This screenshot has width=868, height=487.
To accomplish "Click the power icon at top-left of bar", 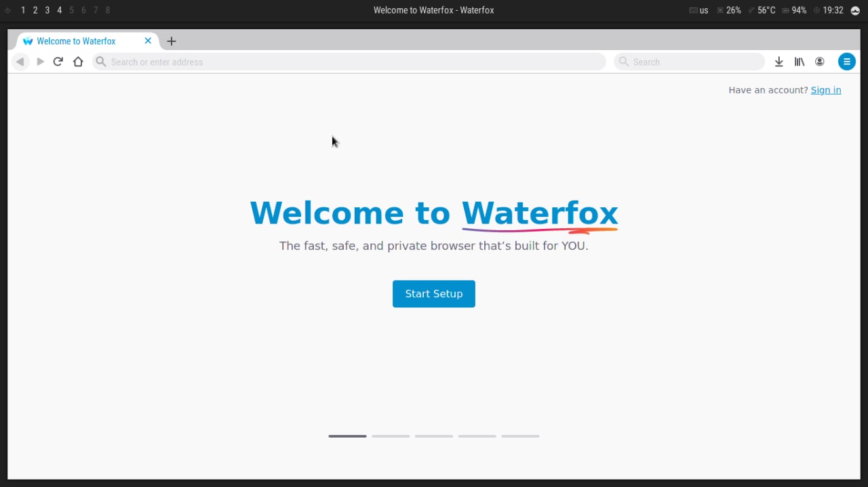I will pos(8,10).
